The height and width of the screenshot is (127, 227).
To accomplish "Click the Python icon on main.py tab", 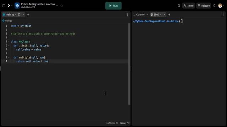I will click(4, 14).
